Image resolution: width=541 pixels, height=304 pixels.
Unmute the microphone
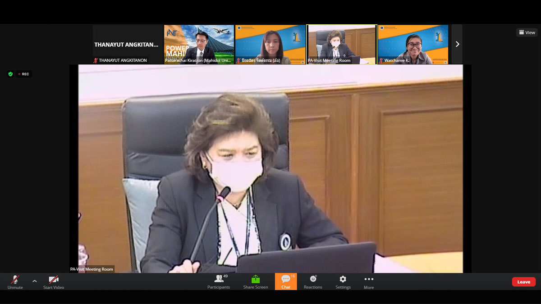click(15, 281)
